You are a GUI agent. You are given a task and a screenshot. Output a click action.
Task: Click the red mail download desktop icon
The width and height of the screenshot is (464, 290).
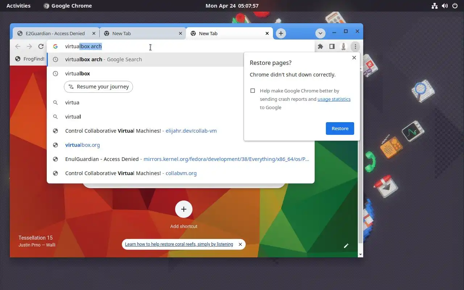coord(386,186)
